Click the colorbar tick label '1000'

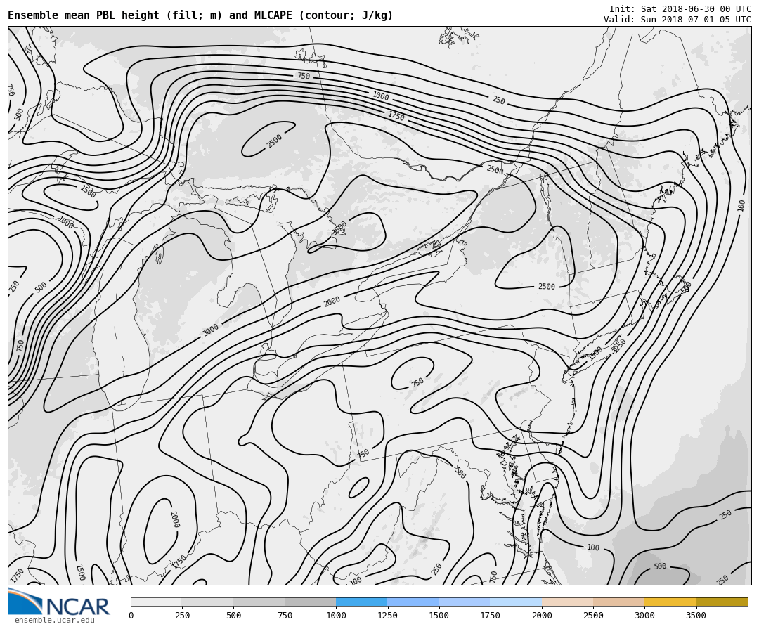[336, 616]
